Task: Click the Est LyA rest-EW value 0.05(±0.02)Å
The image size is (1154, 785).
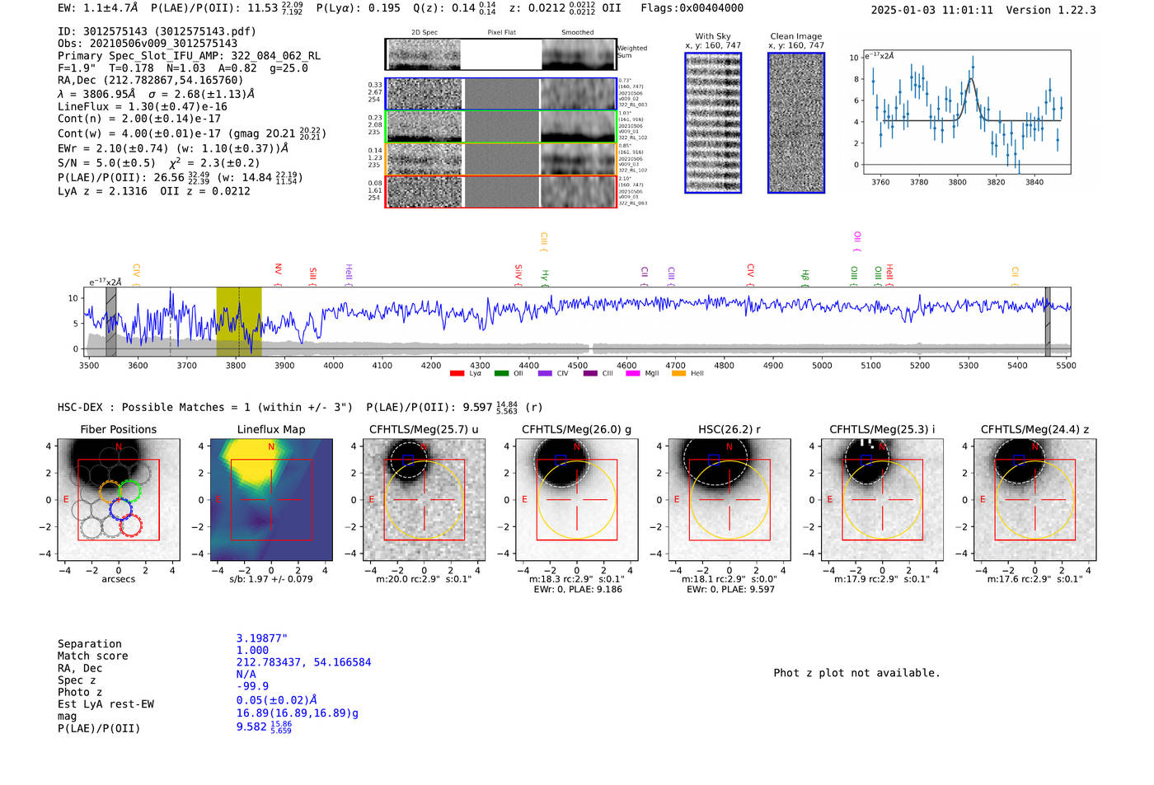Action: click(x=277, y=699)
